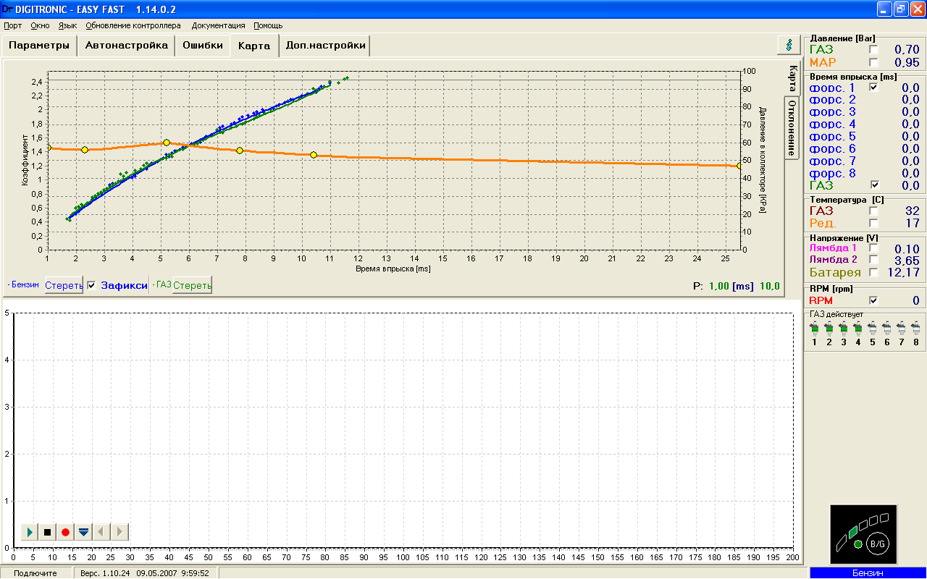
Task: Uncheck the форс. 1 injection time checkbox
Action: coord(873,88)
